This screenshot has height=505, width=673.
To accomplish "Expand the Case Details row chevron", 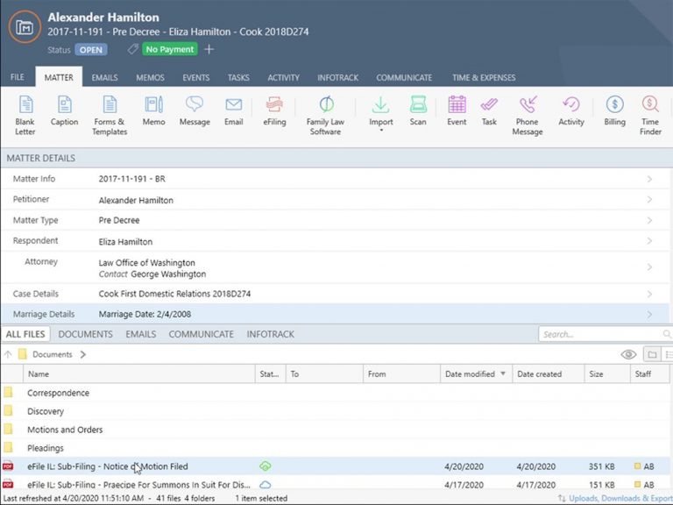I will pyautogui.click(x=649, y=294).
